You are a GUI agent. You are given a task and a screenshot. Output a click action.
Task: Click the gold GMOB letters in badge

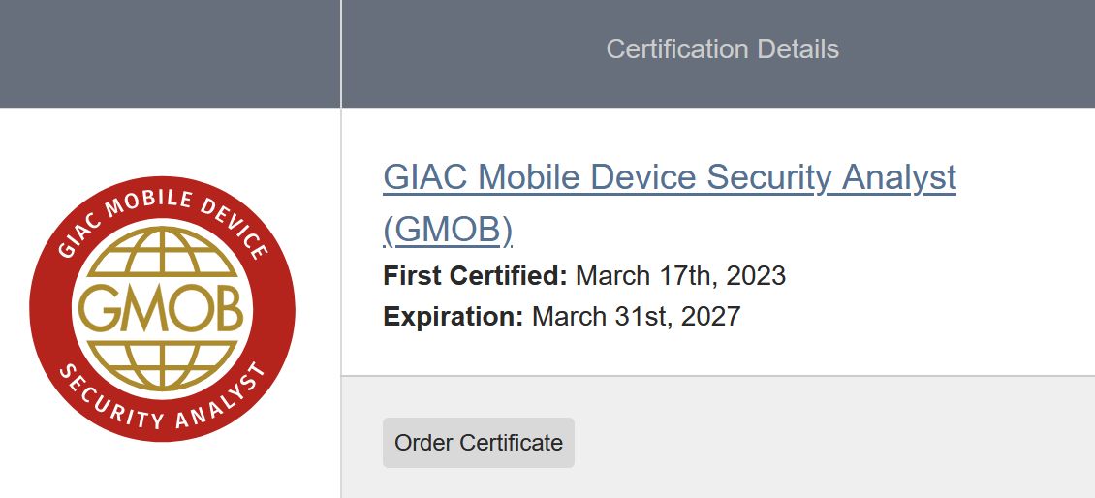coord(162,310)
